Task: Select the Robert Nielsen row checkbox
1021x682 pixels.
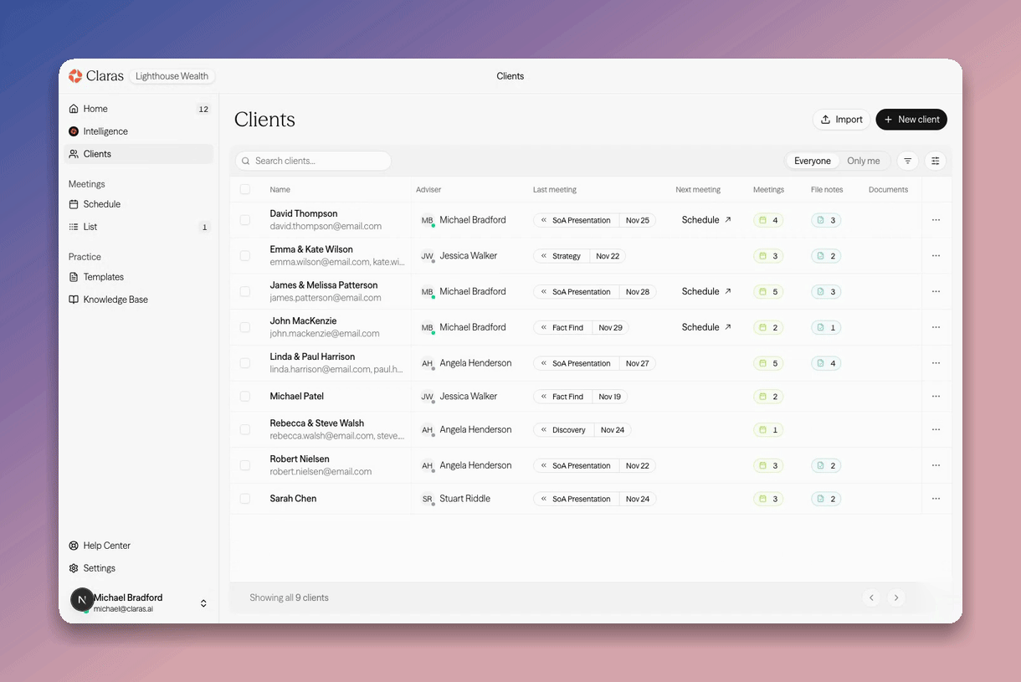Action: pyautogui.click(x=245, y=465)
